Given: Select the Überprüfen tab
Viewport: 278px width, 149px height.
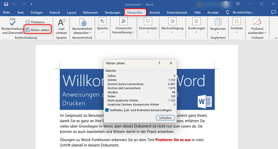Looking at the screenshot, I should pyautogui.click(x=135, y=12).
